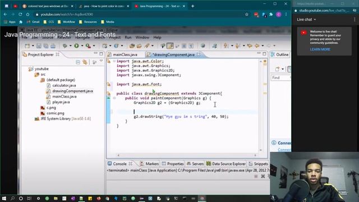
Task: Toggle Mark Occurrences highlighted toolbar button in Eclipse
Action: (x=170, y=46)
